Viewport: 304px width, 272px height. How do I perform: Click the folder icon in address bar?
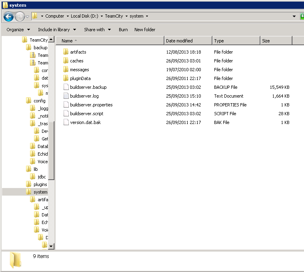pyautogui.click(x=34, y=16)
